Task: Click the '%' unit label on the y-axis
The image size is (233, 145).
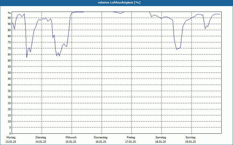Action: click(x=9, y=13)
